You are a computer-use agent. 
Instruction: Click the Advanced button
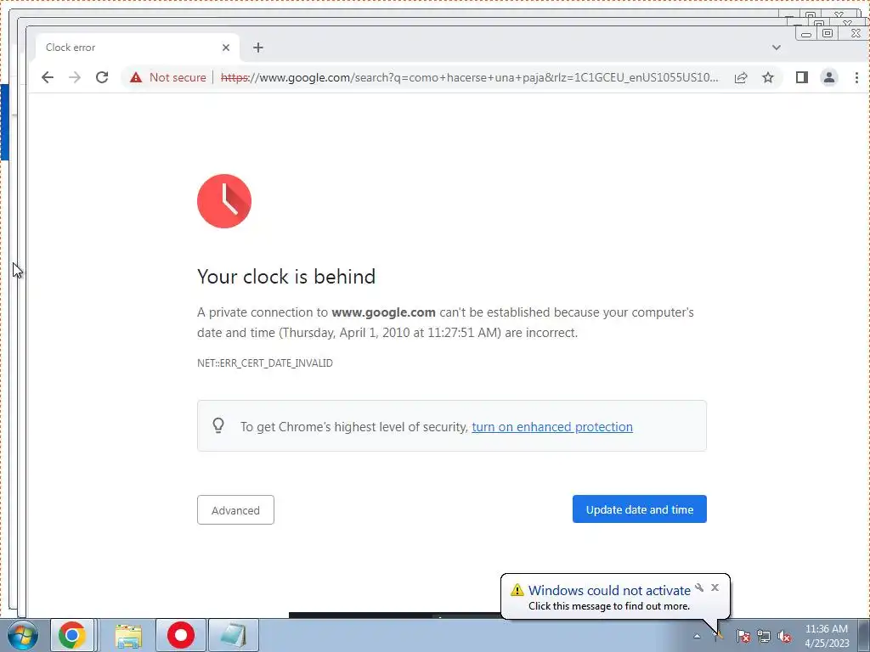pos(236,510)
